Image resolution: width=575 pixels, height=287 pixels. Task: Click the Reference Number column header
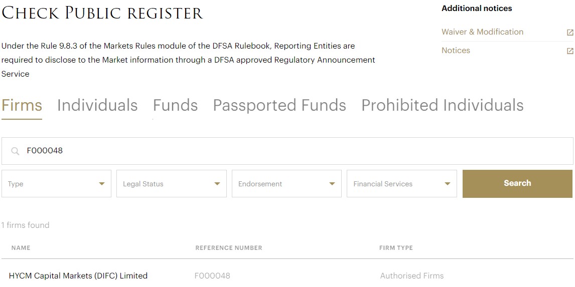[228, 248]
